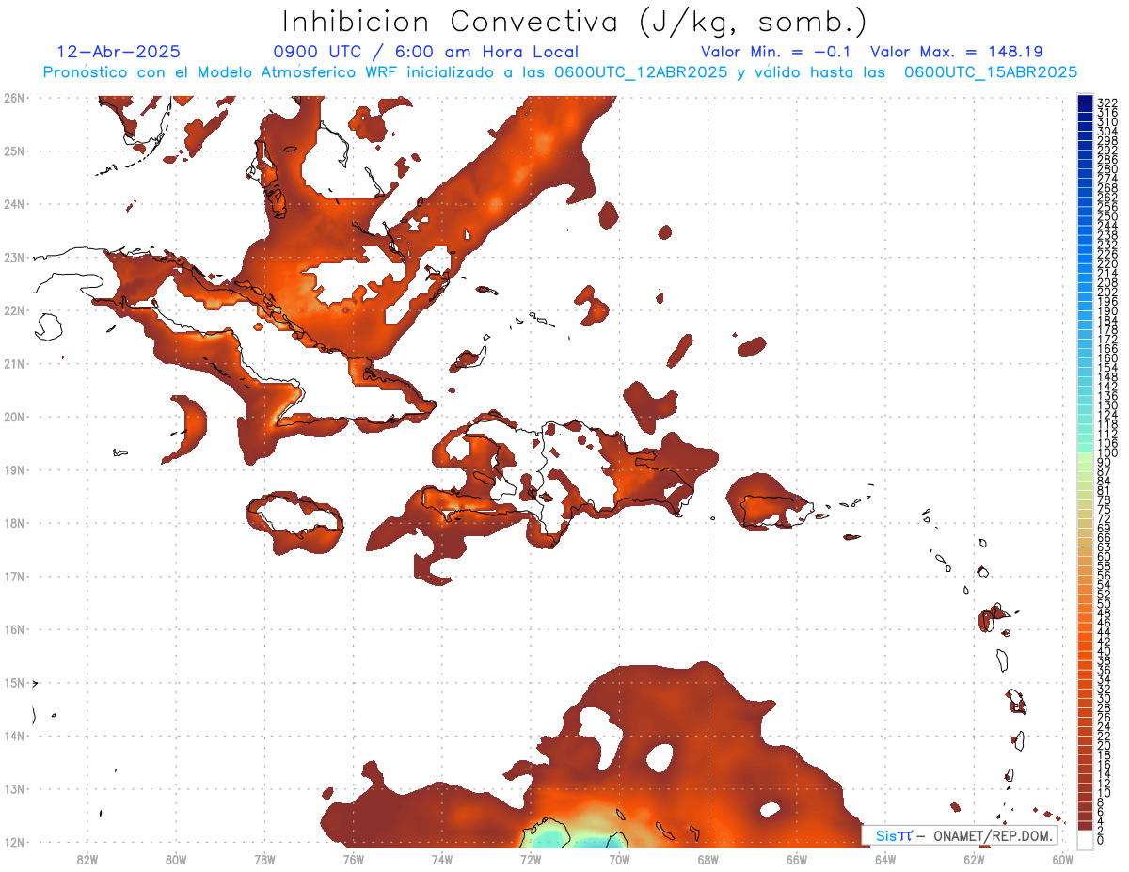The width and height of the screenshot is (1129, 872).
Task: Click the '12N' latitude label
Action: (x=13, y=842)
